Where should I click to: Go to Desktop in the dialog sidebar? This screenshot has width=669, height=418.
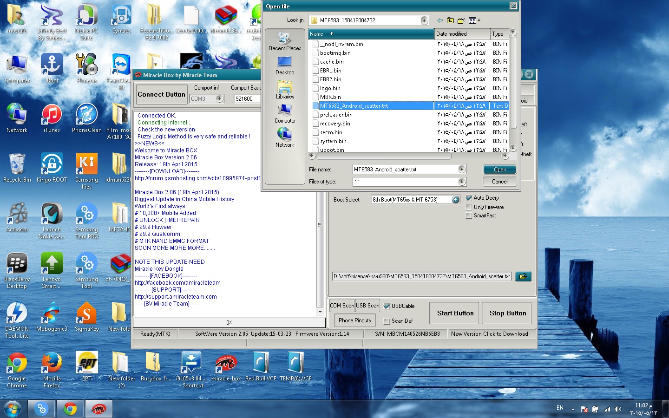pos(285,65)
